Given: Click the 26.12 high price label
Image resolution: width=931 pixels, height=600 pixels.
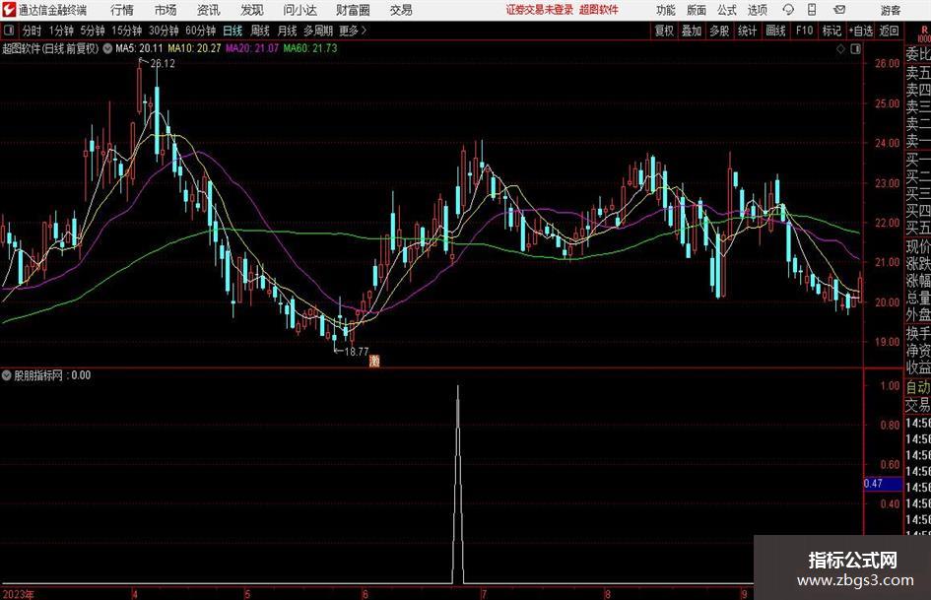Looking at the screenshot, I should [163, 64].
